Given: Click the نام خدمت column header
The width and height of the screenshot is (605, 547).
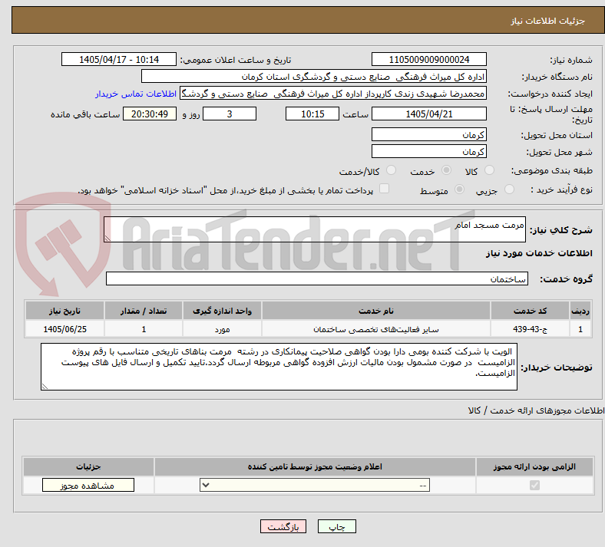Looking at the screenshot, I should click(375, 311).
